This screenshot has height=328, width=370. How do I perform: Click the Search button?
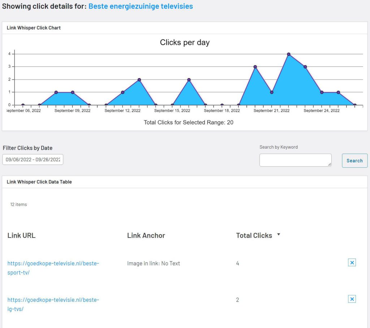355,161
